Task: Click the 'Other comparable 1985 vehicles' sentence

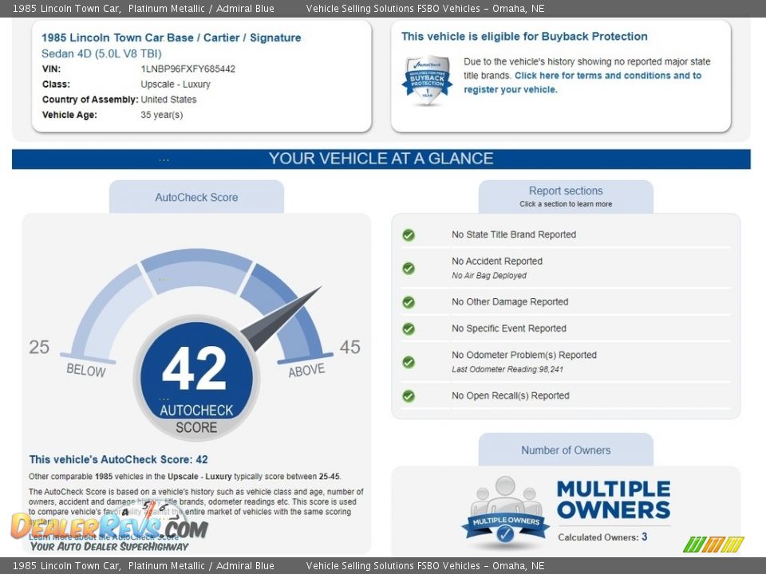Action: [185, 477]
